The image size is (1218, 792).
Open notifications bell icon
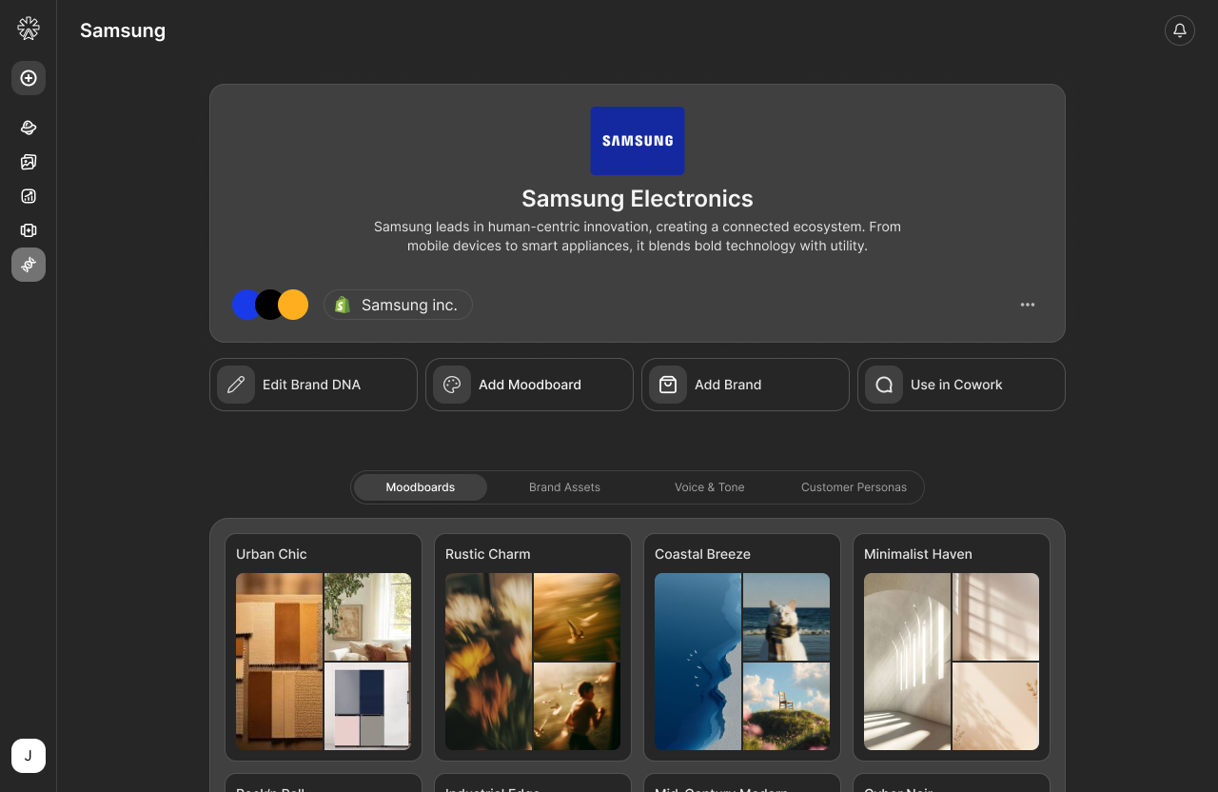(1180, 30)
